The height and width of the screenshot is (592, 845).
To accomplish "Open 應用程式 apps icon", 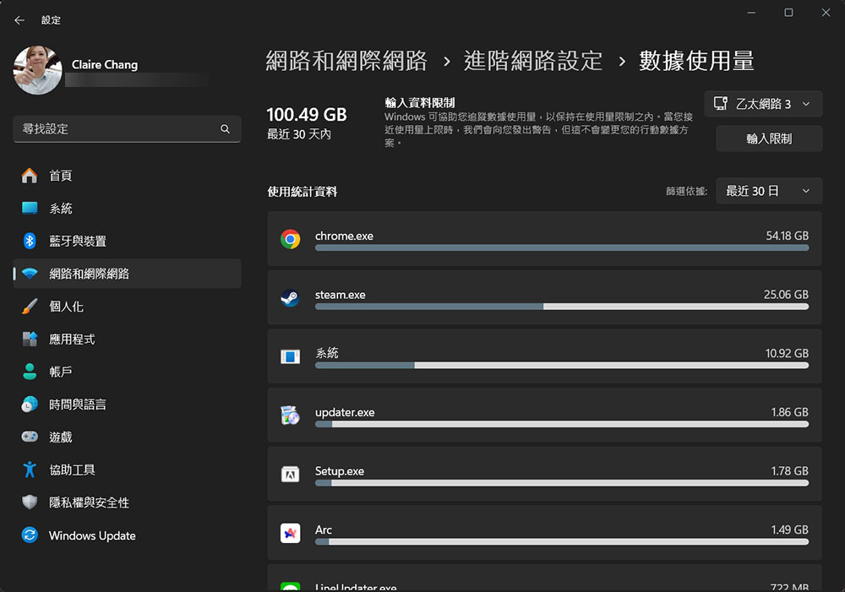I will (x=30, y=339).
